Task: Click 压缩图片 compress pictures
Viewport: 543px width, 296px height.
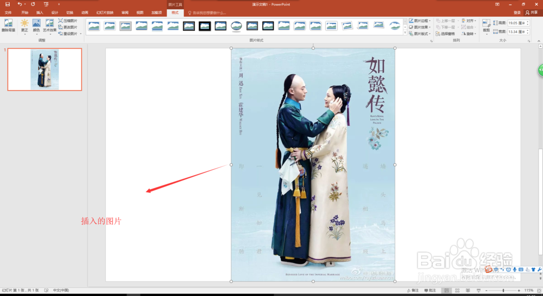Action: (x=68, y=21)
